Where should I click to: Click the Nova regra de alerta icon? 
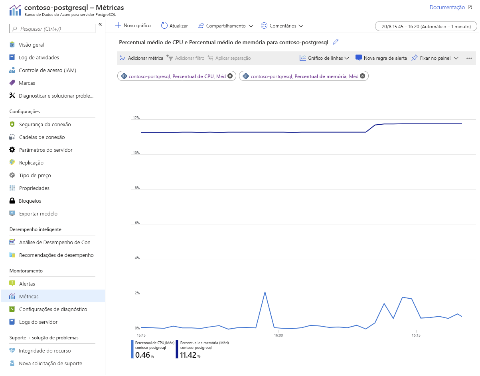359,58
